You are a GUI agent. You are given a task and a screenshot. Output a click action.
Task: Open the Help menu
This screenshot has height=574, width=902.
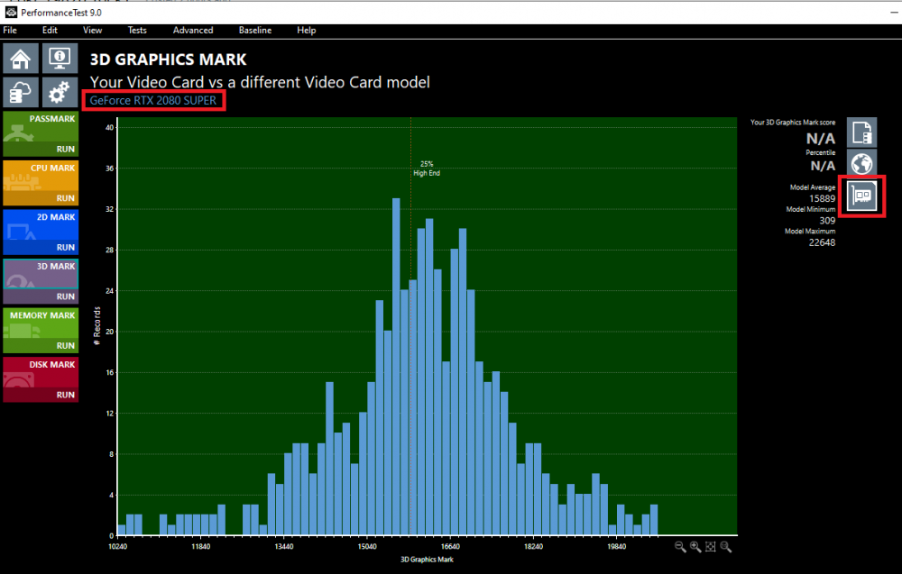306,31
